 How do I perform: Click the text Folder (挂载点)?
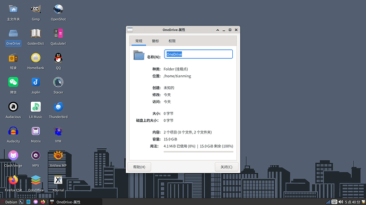(176, 69)
